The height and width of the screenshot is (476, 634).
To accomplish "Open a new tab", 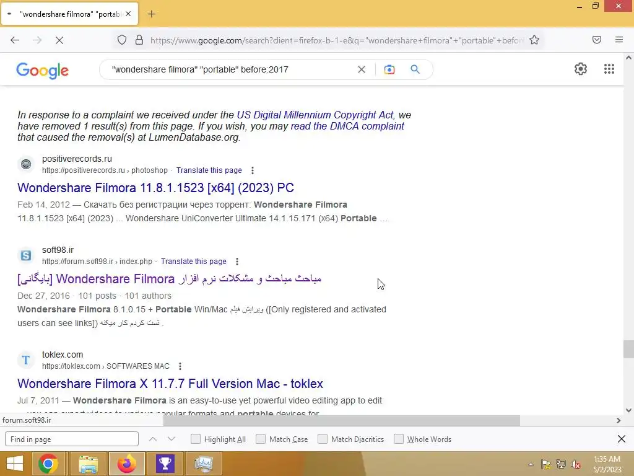I will point(151,14).
